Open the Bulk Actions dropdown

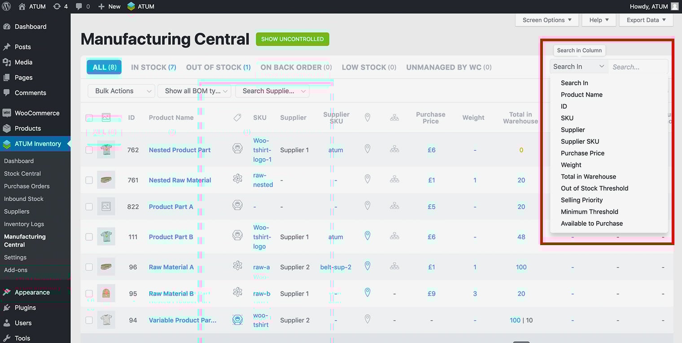121,91
